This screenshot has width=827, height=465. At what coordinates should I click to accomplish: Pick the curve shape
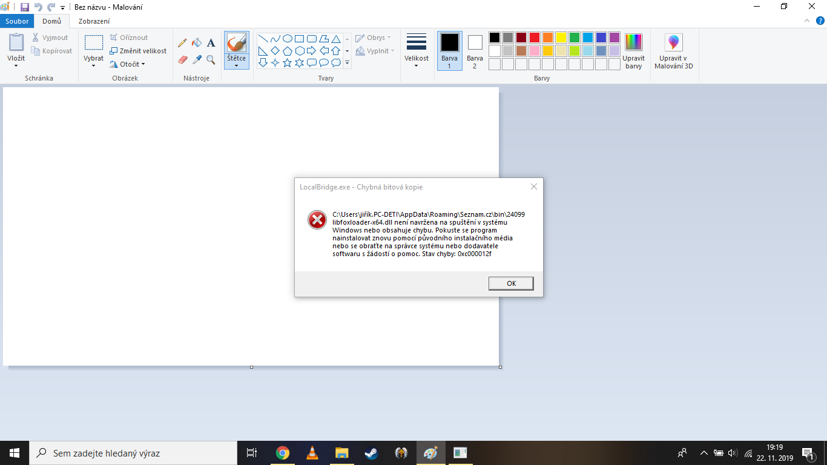click(275, 39)
